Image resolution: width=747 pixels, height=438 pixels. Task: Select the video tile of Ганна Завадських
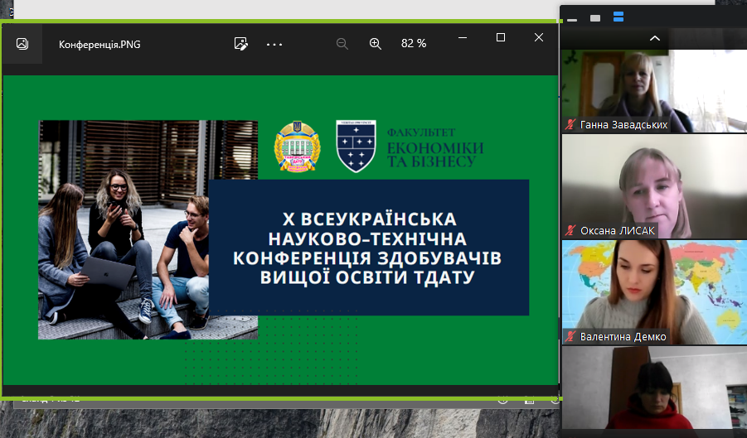tap(655, 91)
